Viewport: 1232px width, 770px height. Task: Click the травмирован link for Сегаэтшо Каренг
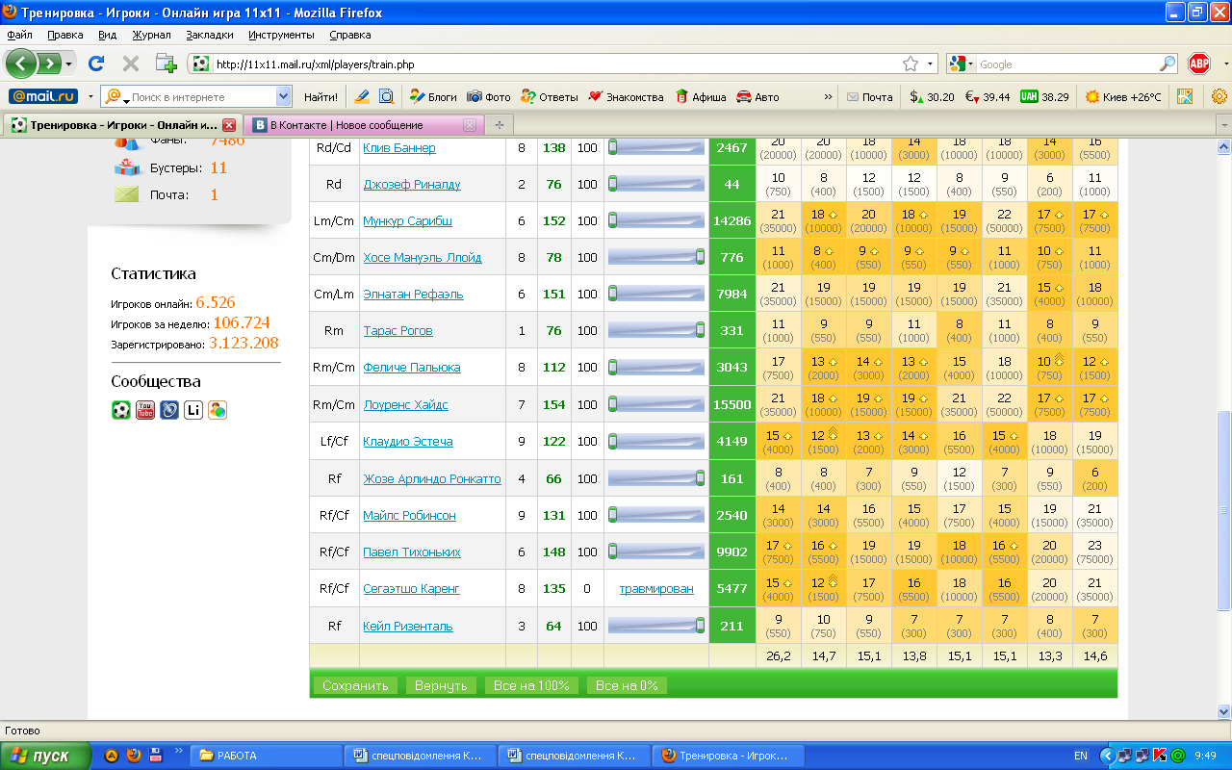click(655, 589)
